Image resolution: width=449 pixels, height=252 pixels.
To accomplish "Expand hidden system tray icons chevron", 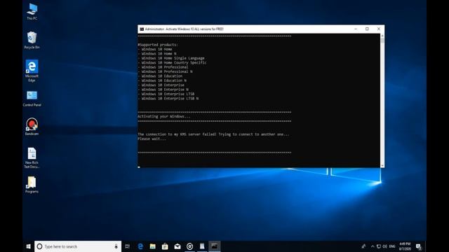I will 373,246.
